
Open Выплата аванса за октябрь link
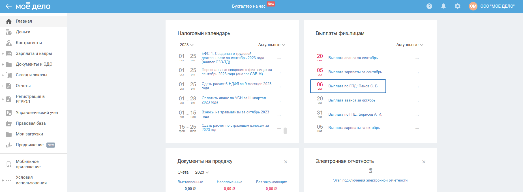click(x=352, y=100)
